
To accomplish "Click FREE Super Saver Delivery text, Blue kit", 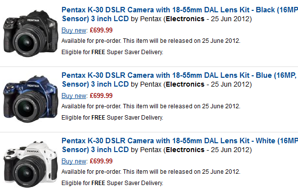I will [127, 118].
